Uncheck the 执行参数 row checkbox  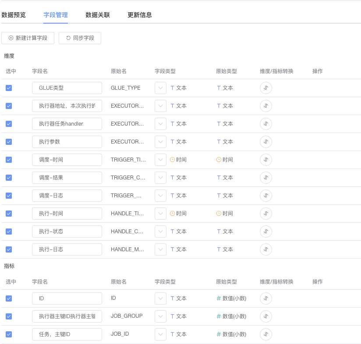(9, 141)
